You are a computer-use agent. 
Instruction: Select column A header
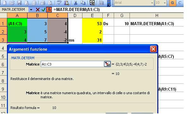point(17,15)
